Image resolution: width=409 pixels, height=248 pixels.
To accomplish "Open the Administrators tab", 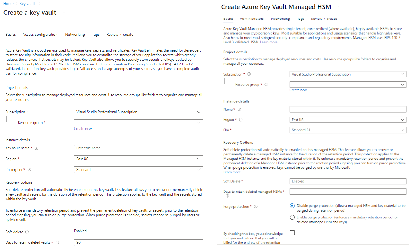I will click(x=252, y=19).
